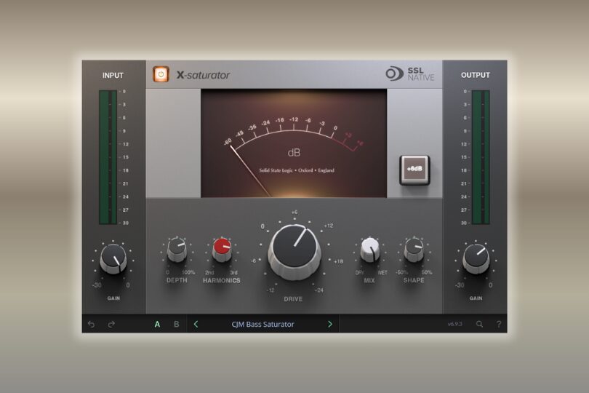The image size is (589, 393).
Task: Go to next preset with right chevron
Action: click(329, 324)
